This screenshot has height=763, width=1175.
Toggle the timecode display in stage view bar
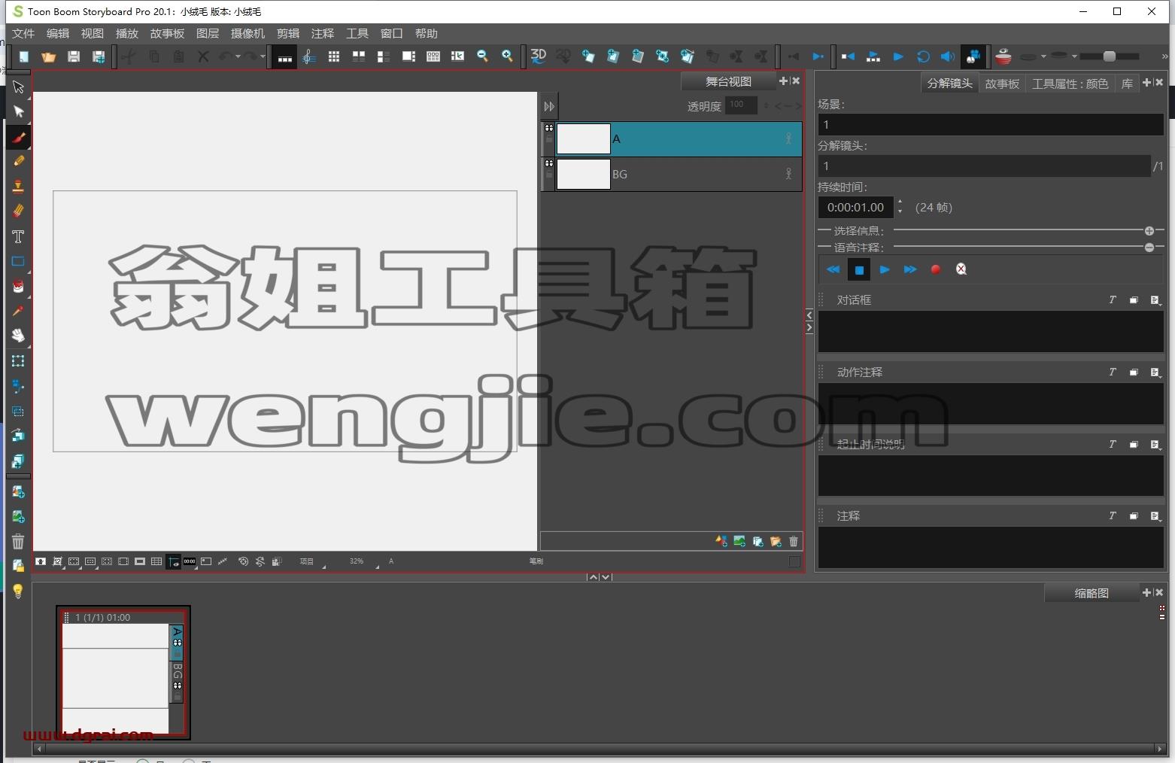pyautogui.click(x=190, y=561)
